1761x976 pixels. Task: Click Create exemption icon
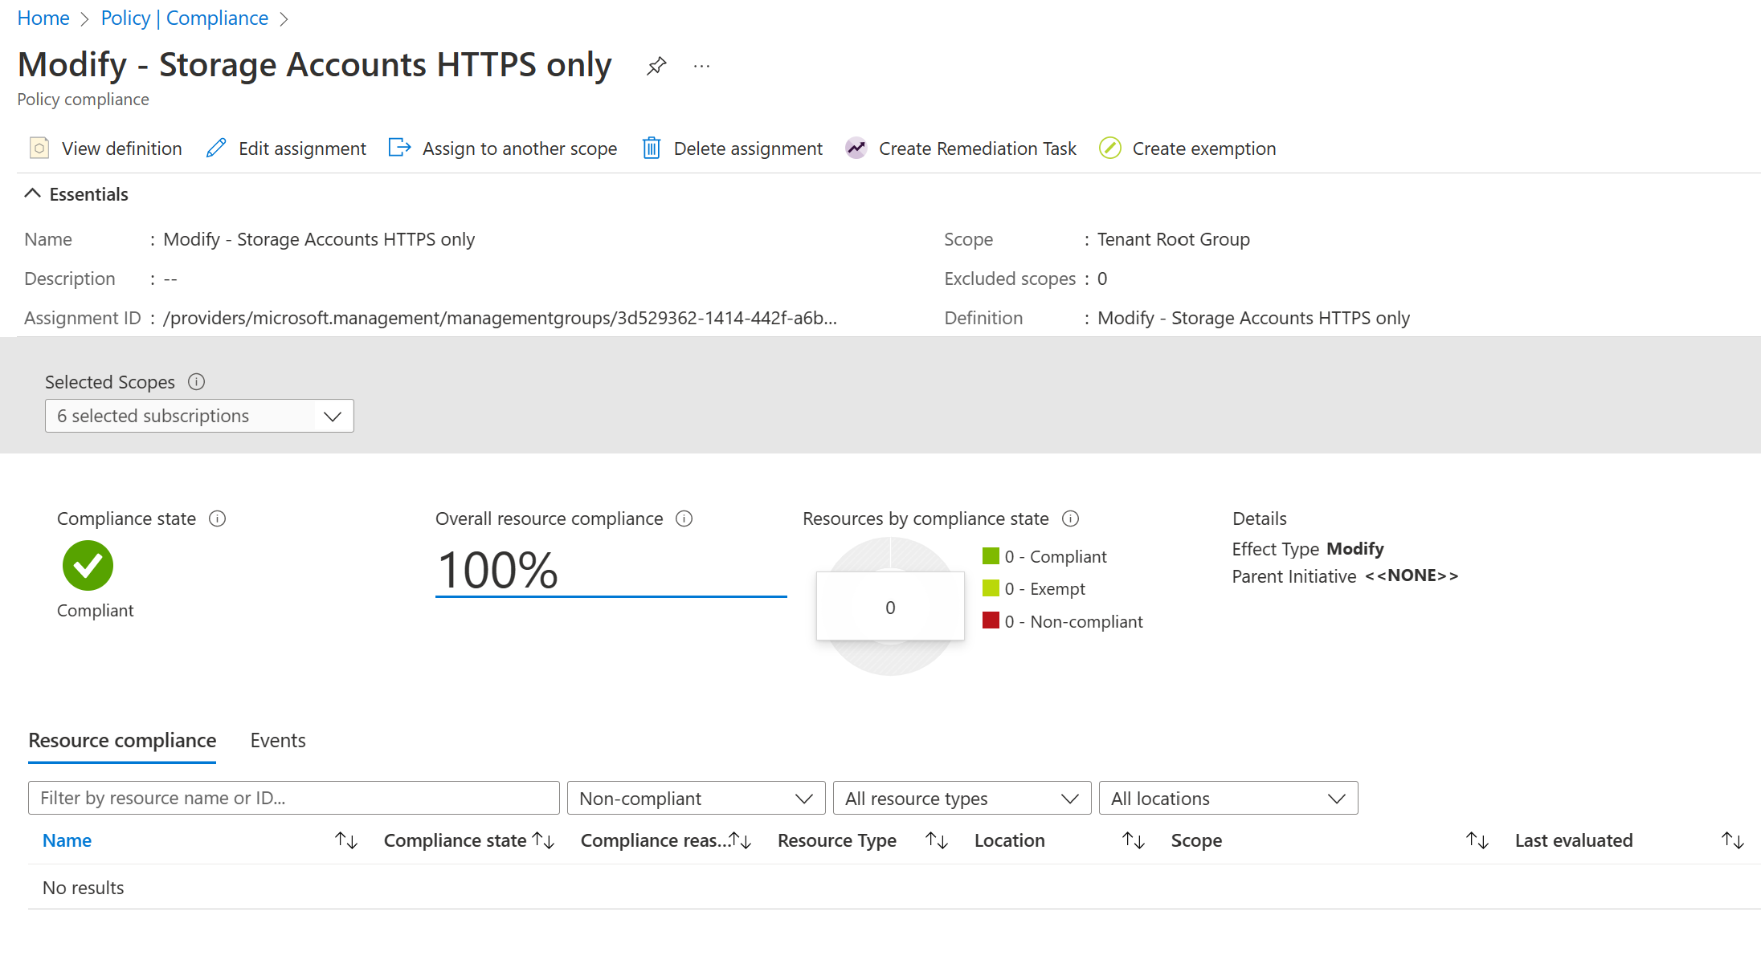(x=1110, y=148)
